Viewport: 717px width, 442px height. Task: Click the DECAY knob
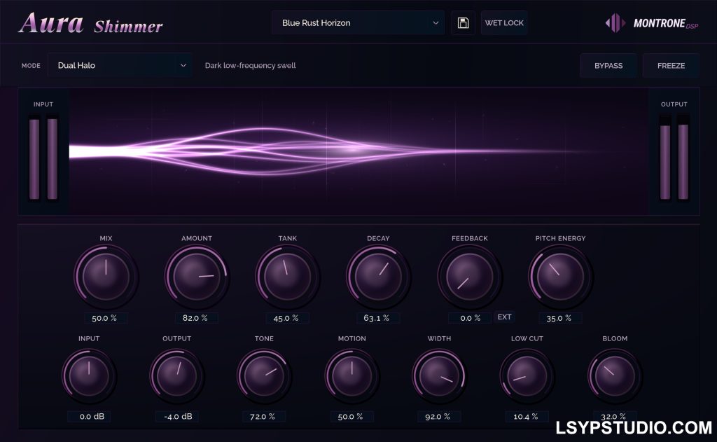378,277
